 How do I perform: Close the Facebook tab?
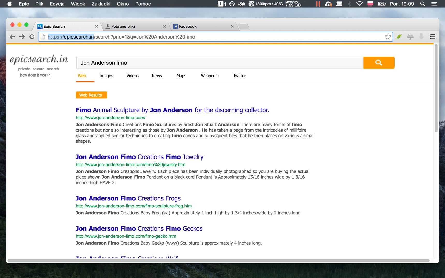click(x=232, y=26)
